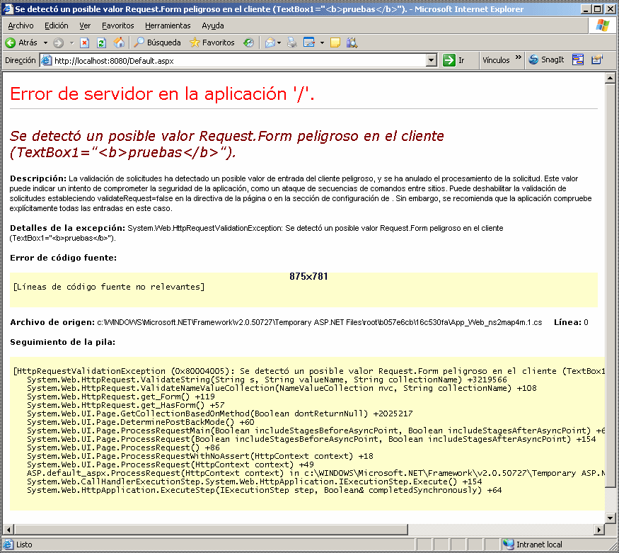Viewport: 619px width, 553px height.
Task: Click the 'System.Web.HttpRequest.get_HasForm() +57' line
Action: tap(125, 405)
